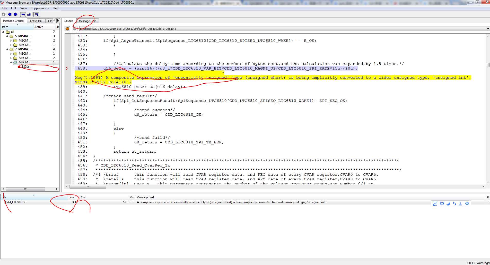Switch to the File tab in the left panel
Image resolution: width=490 pixels, height=265 pixels.
coord(50,21)
